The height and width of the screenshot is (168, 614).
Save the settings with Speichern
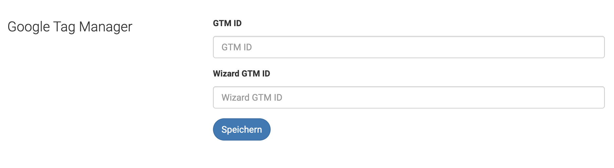[241, 129]
